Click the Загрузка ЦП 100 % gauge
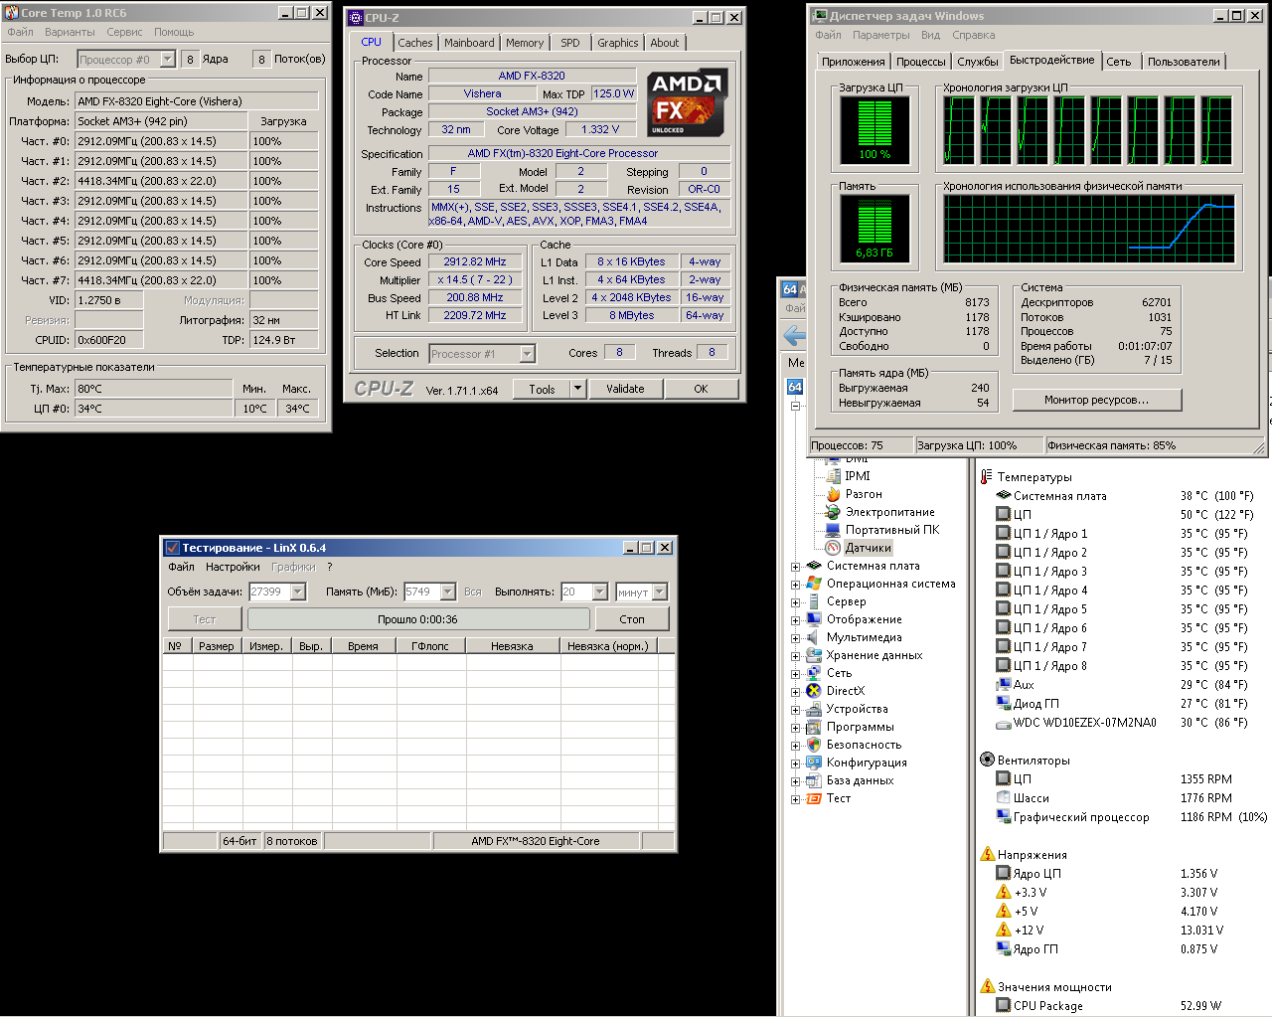Screen dimensions: 1272x1018 [874, 129]
